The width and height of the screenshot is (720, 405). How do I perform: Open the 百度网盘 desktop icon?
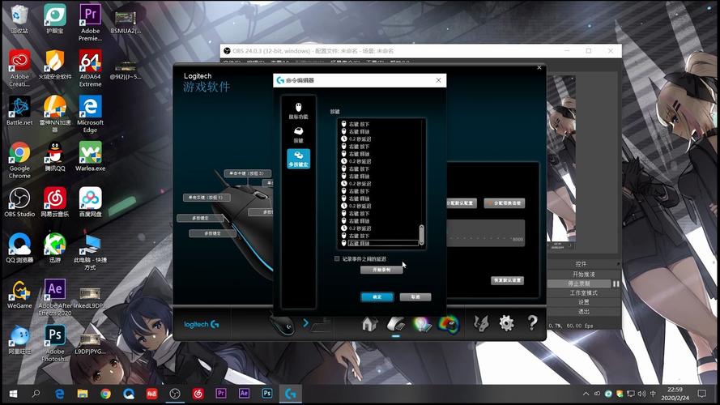91,202
